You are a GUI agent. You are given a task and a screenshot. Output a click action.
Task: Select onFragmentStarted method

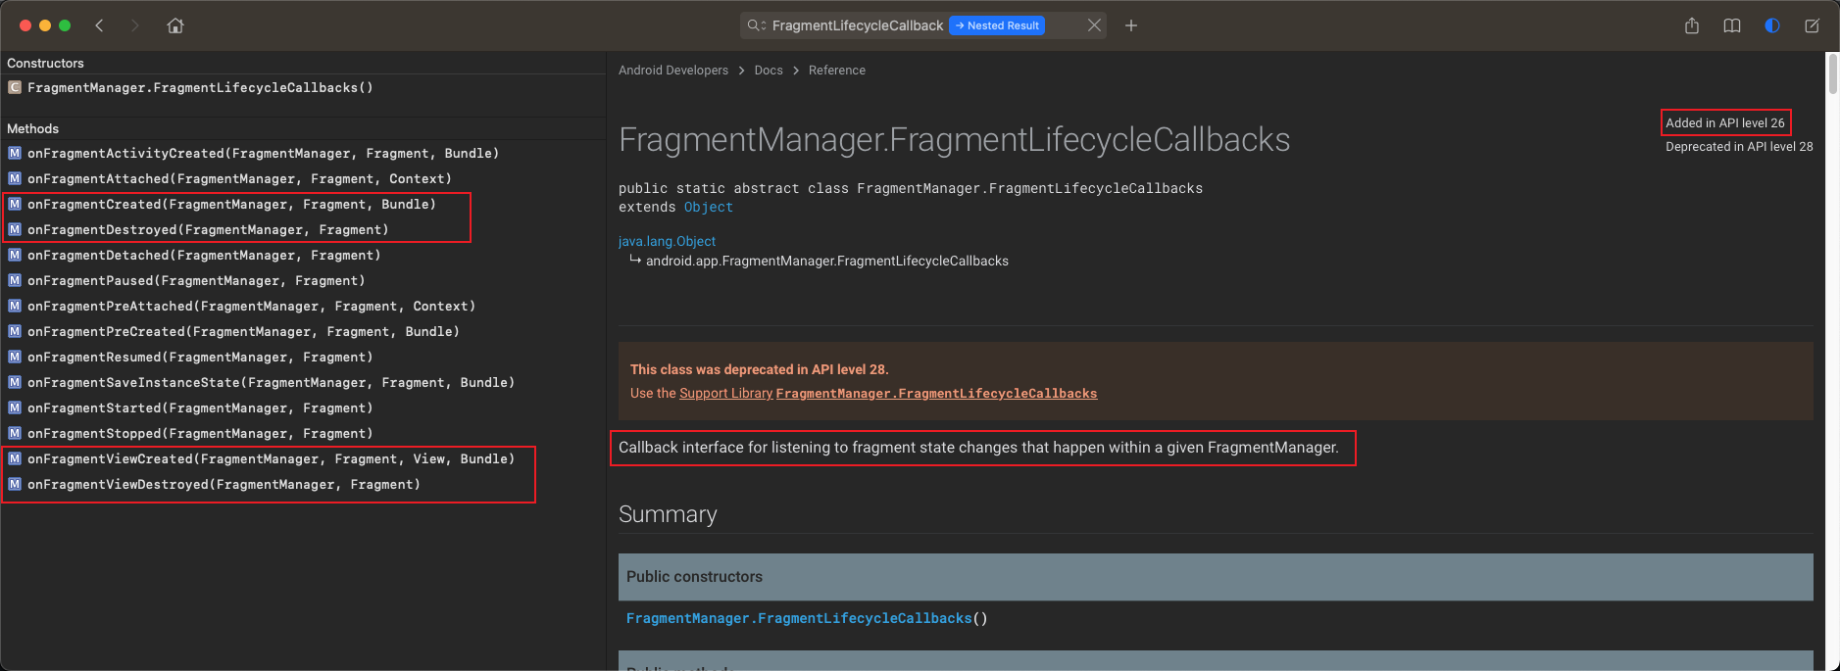[x=303, y=408]
